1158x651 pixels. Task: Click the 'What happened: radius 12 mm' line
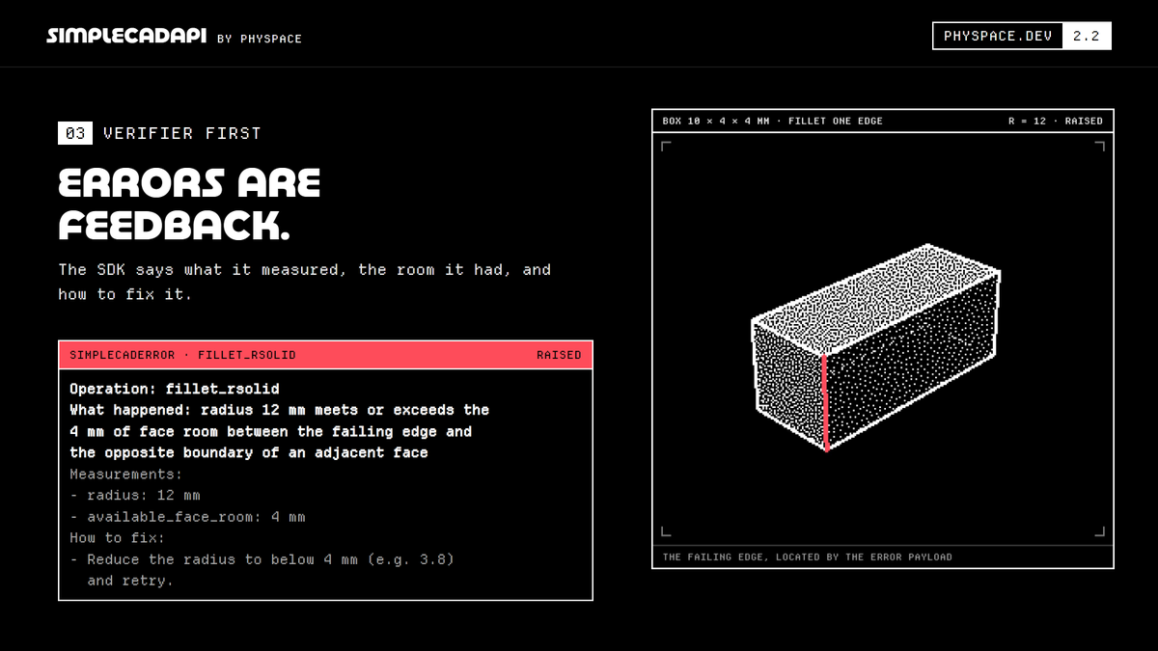point(280,410)
